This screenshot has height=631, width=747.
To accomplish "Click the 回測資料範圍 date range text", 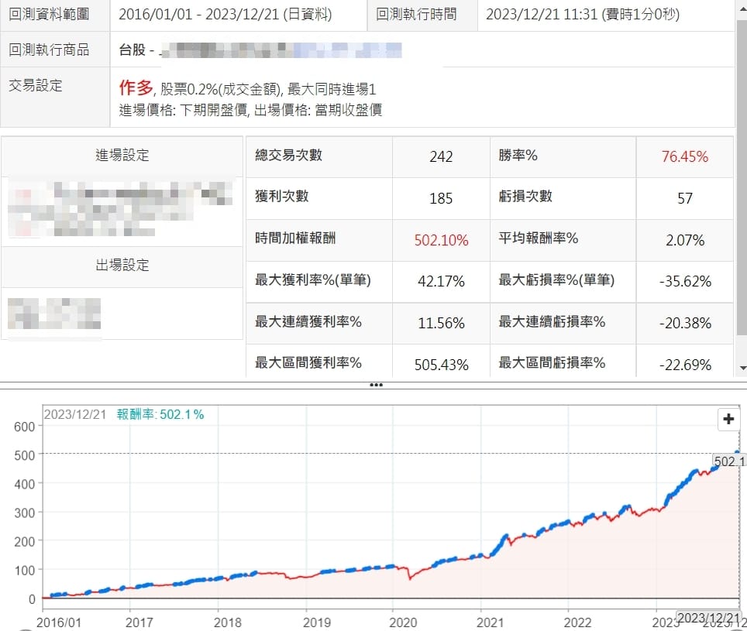I will [x=225, y=14].
